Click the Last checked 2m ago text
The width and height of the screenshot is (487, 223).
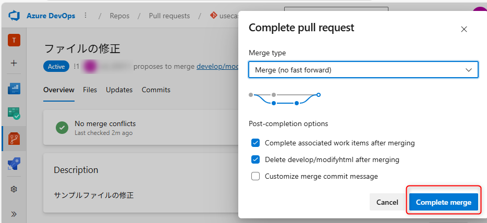103,133
